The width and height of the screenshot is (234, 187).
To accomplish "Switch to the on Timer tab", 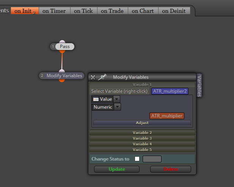I will click(x=54, y=11).
